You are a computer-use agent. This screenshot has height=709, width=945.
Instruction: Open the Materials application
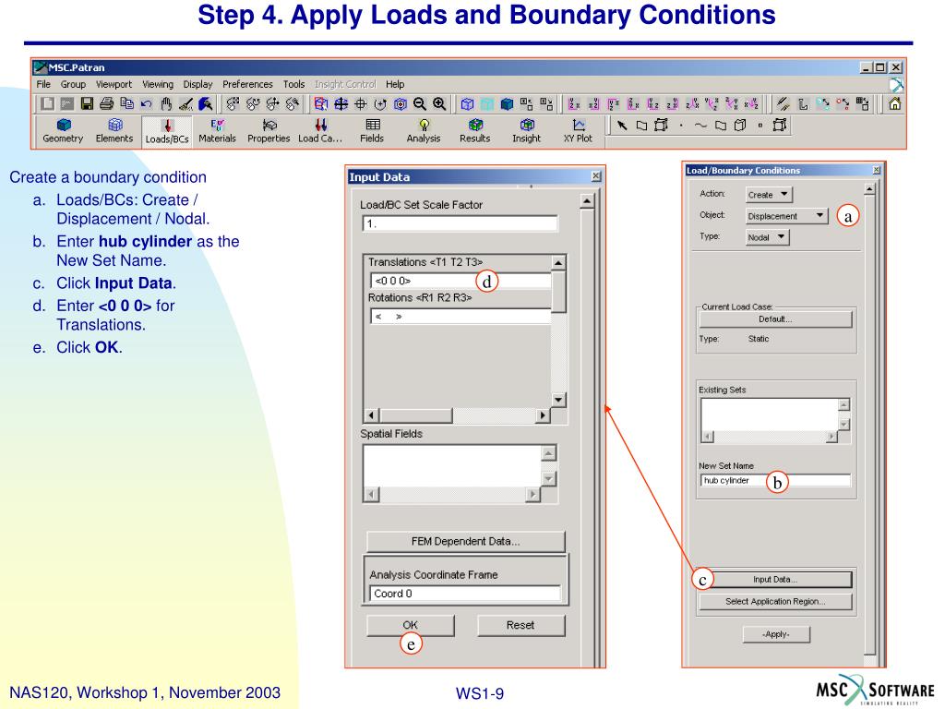tap(217, 131)
